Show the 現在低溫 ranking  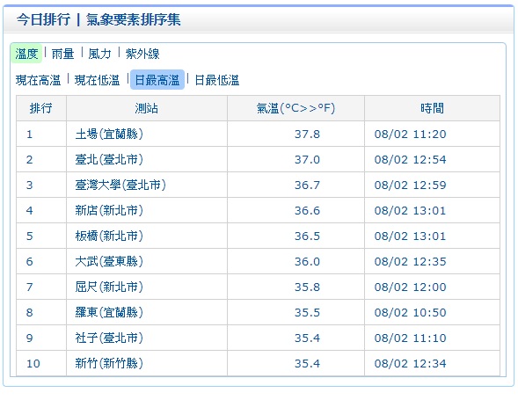97,80
